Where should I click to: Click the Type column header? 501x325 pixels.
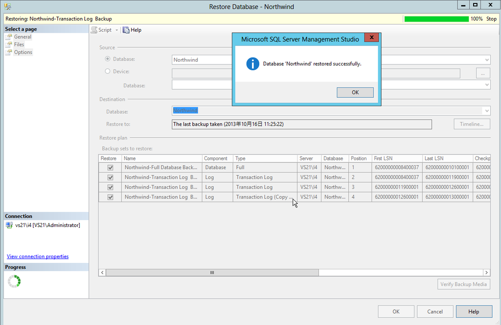[x=264, y=158]
